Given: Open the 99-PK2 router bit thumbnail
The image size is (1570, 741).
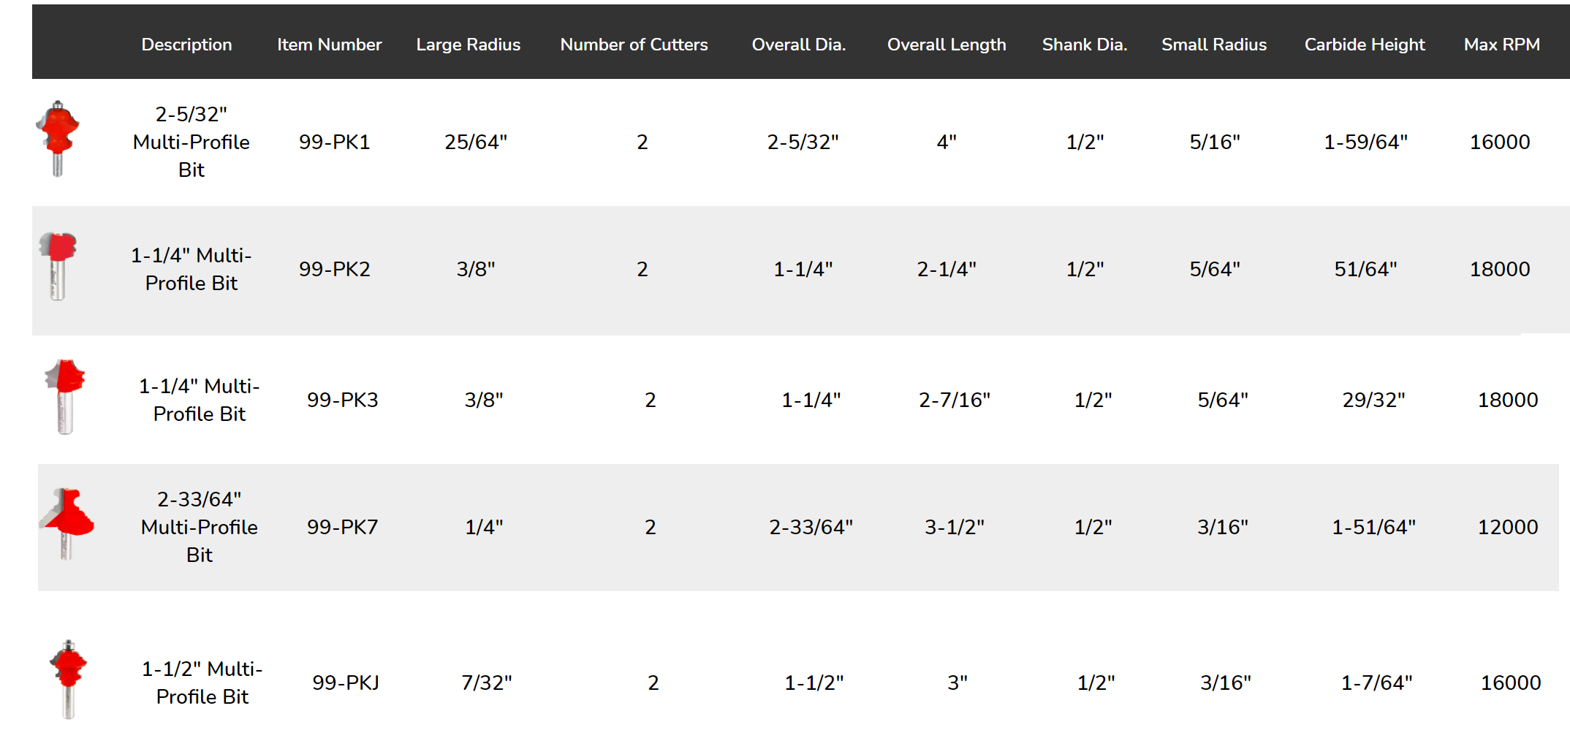Looking at the screenshot, I should (x=58, y=266).
